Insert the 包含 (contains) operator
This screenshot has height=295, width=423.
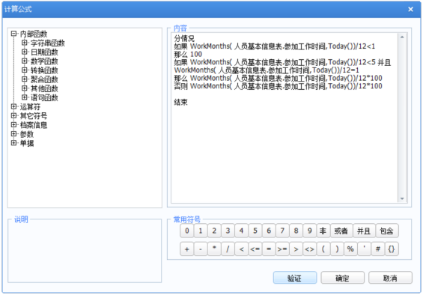tap(387, 231)
